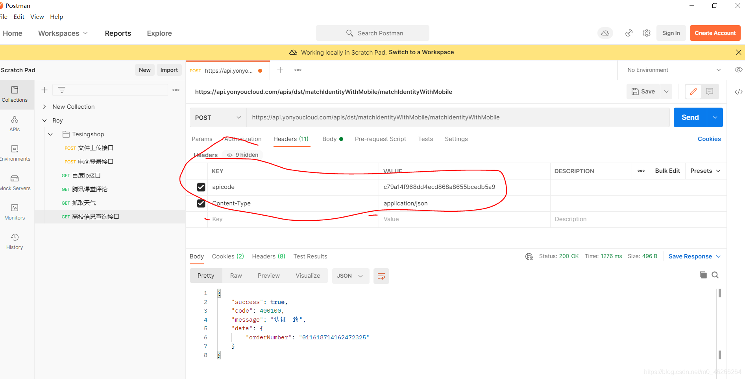Open the JSON format dropdown
745x379 pixels.
(350, 276)
